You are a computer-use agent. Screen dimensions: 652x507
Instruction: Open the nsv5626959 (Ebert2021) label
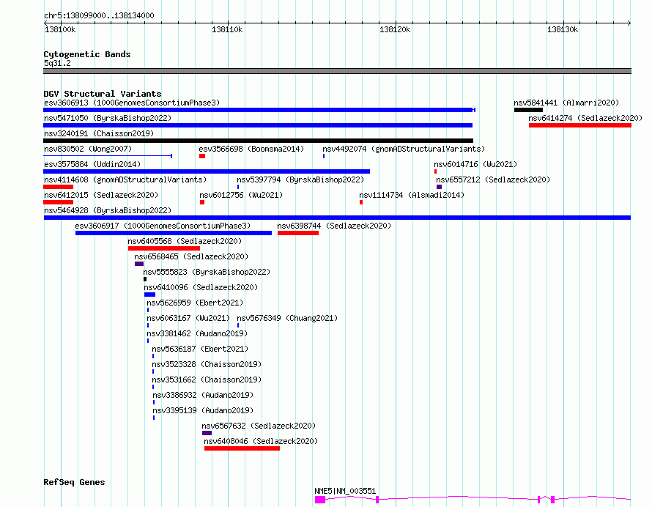click(x=195, y=303)
